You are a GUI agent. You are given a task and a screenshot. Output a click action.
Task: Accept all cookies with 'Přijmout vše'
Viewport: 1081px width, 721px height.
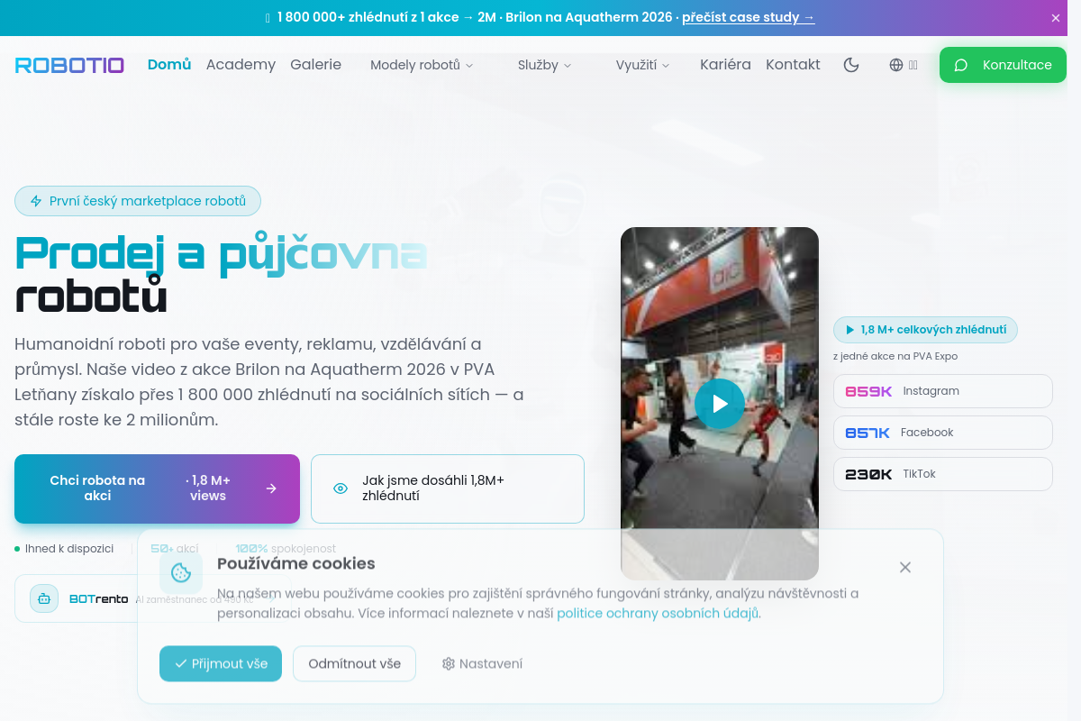click(x=221, y=664)
